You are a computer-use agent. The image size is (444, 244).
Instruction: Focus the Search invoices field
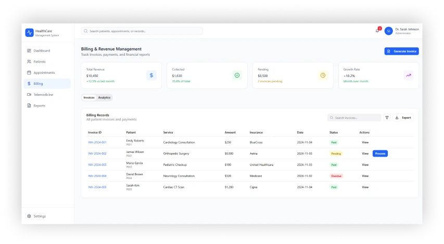coord(357,118)
